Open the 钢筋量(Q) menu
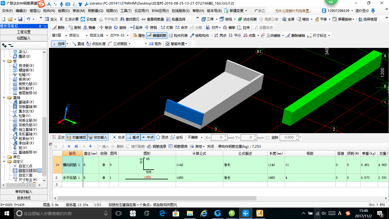 click(x=95, y=11)
